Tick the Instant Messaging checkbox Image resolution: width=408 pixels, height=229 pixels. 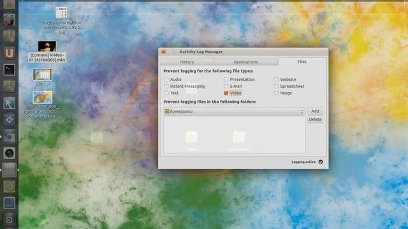(x=166, y=86)
